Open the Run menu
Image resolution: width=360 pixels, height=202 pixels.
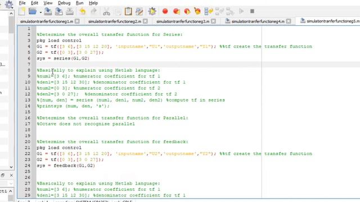[x=80, y=3]
